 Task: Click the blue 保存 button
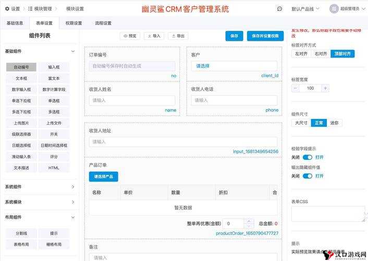pyautogui.click(x=234, y=36)
